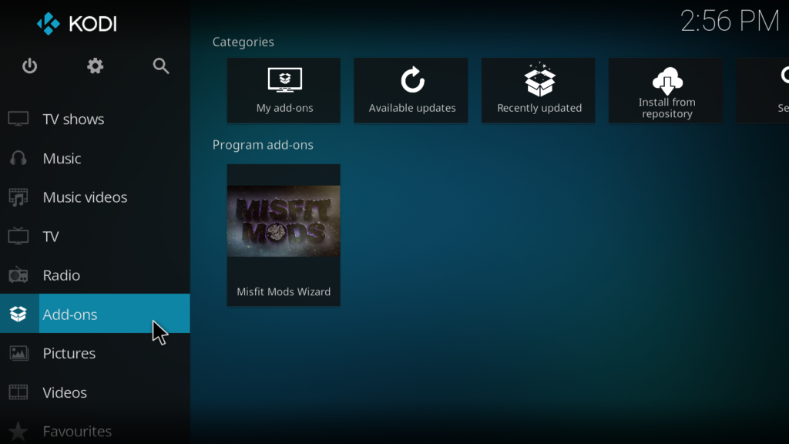The height and width of the screenshot is (444, 789).
Task: Open Recently updated category
Action: [539, 91]
